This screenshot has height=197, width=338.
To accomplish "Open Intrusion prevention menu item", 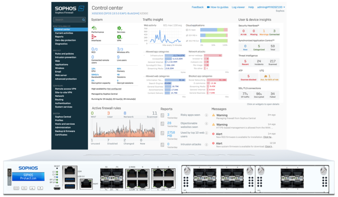I will pos(66,57).
